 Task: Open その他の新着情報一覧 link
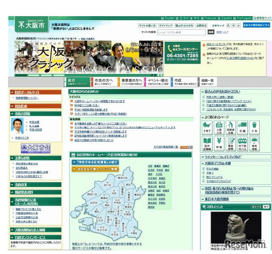pos(166,147)
